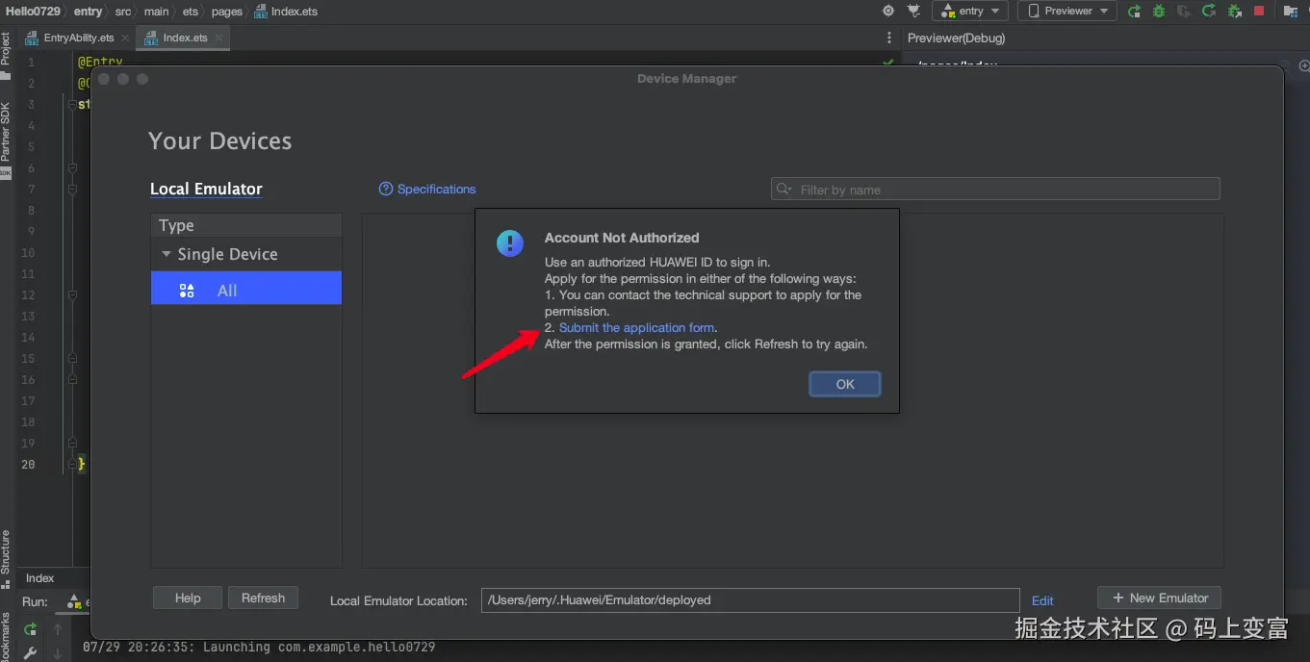Close the EntryAbility.ets tab

coord(126,38)
